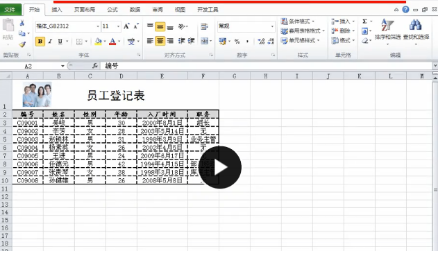Viewport: 438px width, 267px height.
Task: Click the accounting number format icon
Action: click(223, 42)
